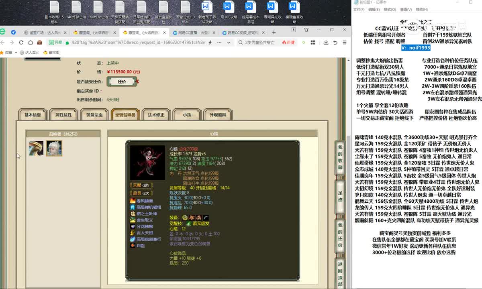This screenshot has height=289, width=482.
Task: Reload the page with the refresh icon
Action: (21, 42)
